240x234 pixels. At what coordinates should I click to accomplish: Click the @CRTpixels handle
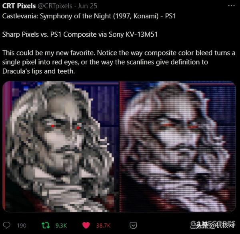[x=55, y=6]
